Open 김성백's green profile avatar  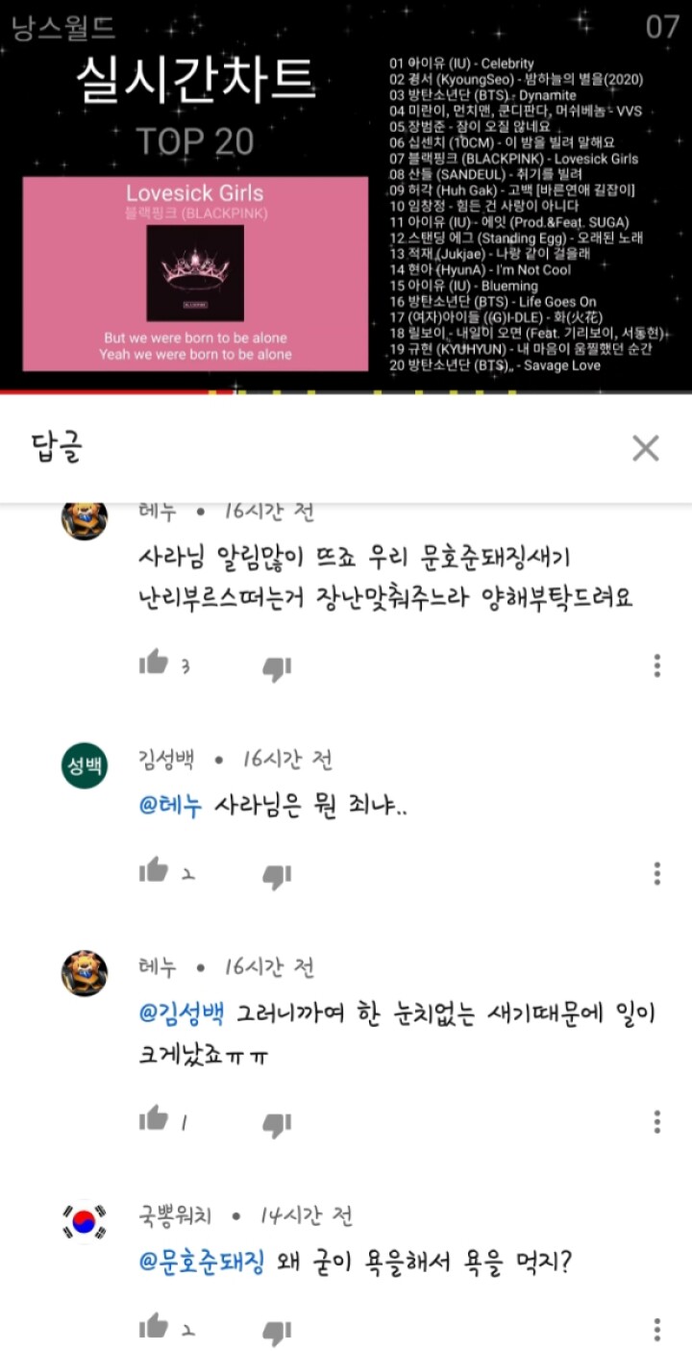point(85,766)
